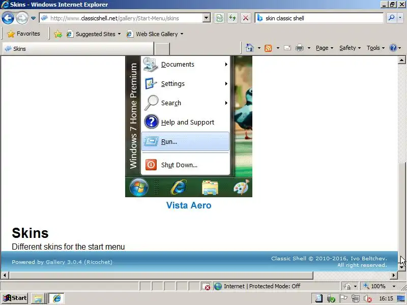407x305 pixels.
Task: Open the search provider dropdown arrow
Action: (x=400, y=18)
